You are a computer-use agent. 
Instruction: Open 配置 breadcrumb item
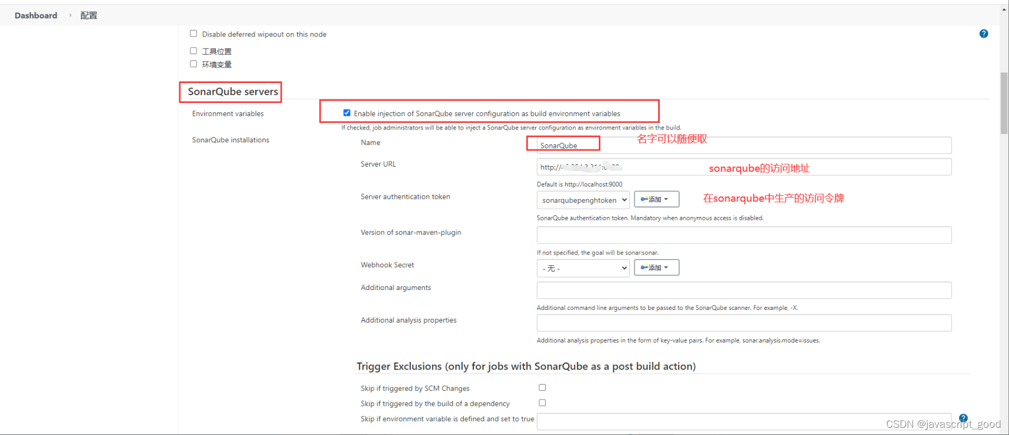click(89, 15)
